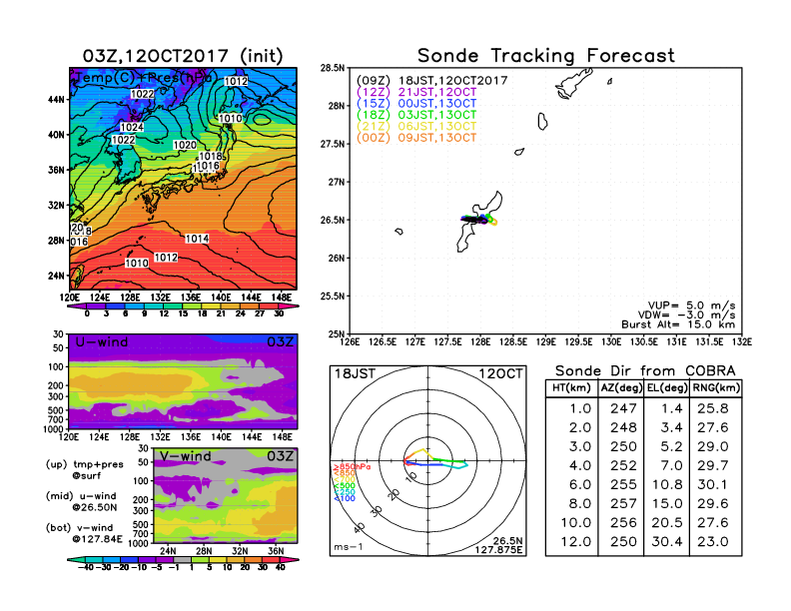Click the 'V-wind' panel label

click(185, 456)
